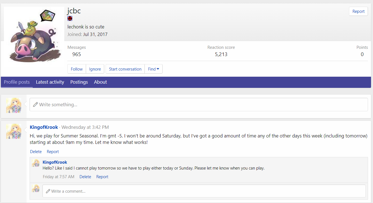373x203 pixels.
Task: Click the Ignore button
Action: click(x=95, y=69)
